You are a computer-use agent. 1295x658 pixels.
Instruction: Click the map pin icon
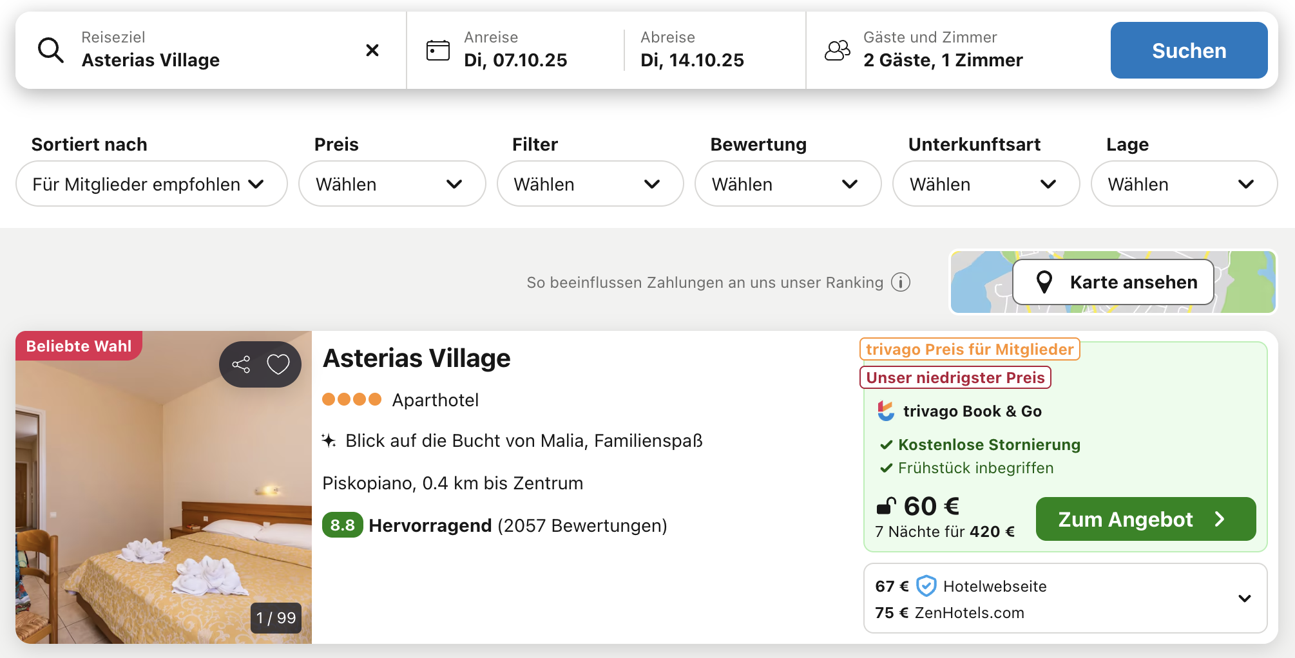pyautogui.click(x=1044, y=282)
